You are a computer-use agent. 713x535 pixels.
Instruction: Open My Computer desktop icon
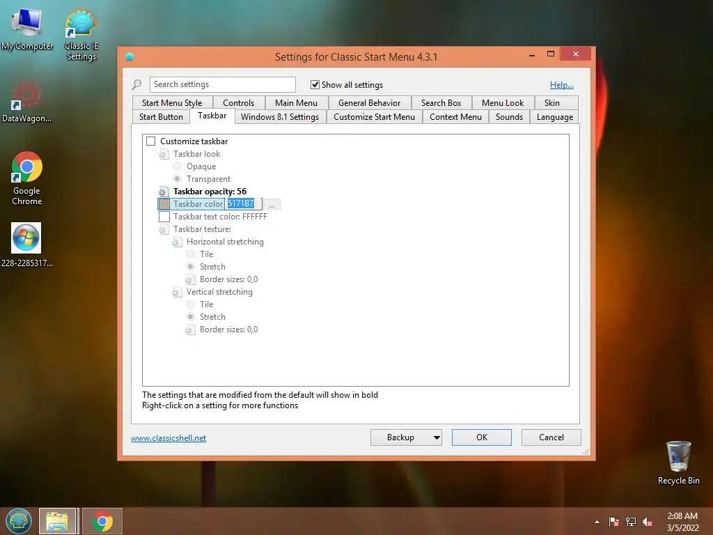click(x=27, y=28)
